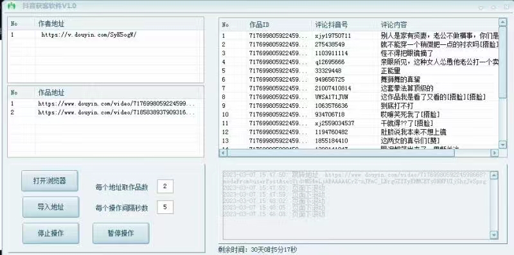The width and height of the screenshot is (514, 255).
Task: Select comment row with 1103911114
Action: tap(359, 53)
